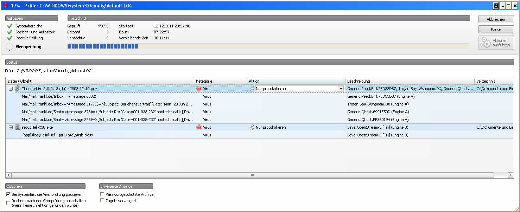Image resolution: width=520 pixels, height=212 pixels.
Task: Click the horizontal scrollbar right arrow
Action: 510,175
